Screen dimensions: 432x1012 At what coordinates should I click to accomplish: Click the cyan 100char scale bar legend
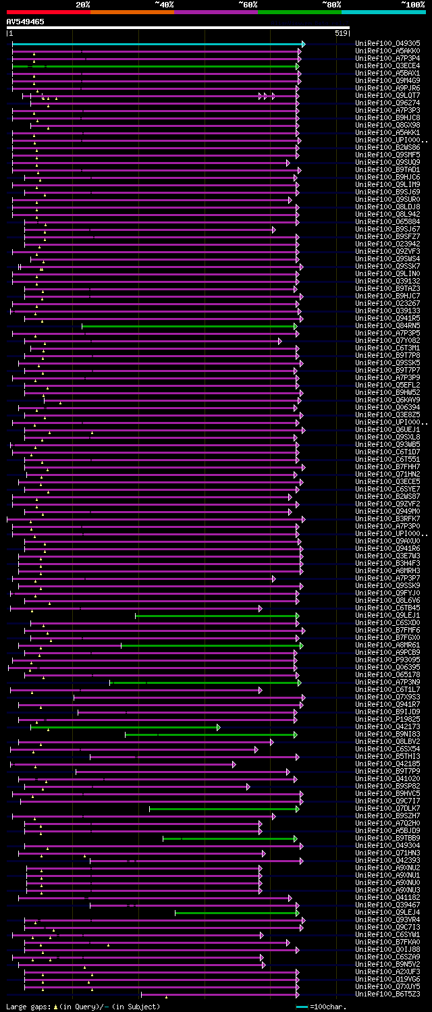(x=302, y=1007)
